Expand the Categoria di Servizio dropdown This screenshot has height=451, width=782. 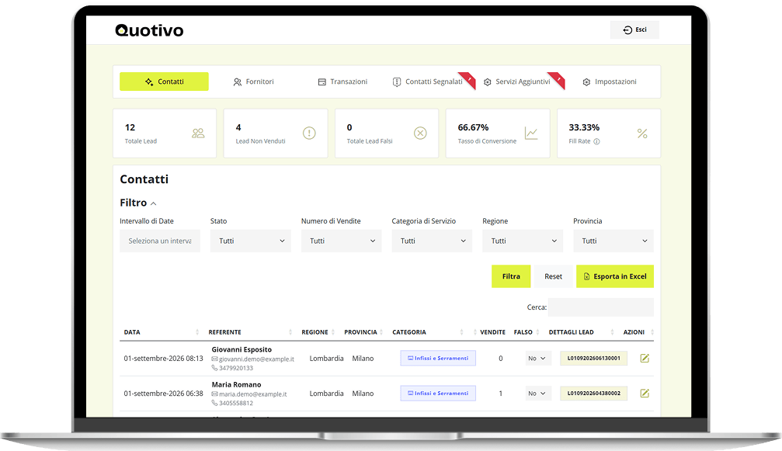pyautogui.click(x=432, y=241)
